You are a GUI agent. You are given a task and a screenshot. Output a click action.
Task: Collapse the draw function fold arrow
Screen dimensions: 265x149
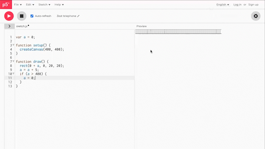13,62
